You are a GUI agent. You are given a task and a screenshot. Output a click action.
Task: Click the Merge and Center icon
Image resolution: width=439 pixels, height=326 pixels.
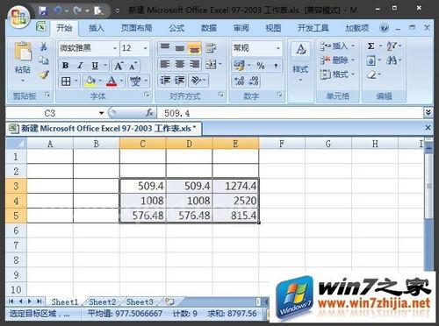tap(211, 64)
